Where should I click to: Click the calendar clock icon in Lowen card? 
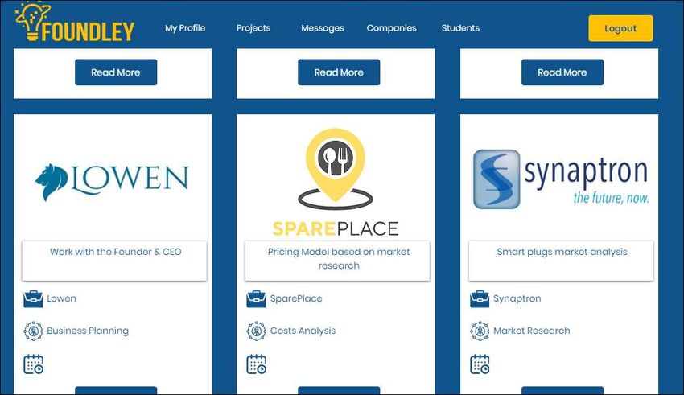pos(33,364)
